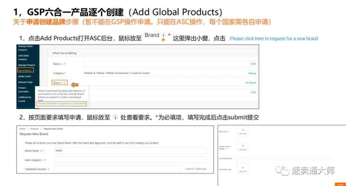Click the Products breadcrumb link

[34, 129]
